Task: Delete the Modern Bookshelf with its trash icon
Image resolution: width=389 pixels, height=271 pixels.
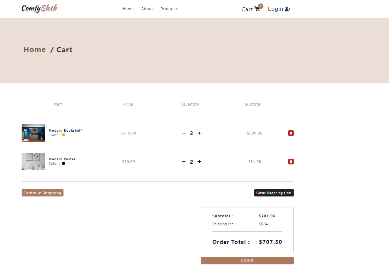Action: coord(291,133)
